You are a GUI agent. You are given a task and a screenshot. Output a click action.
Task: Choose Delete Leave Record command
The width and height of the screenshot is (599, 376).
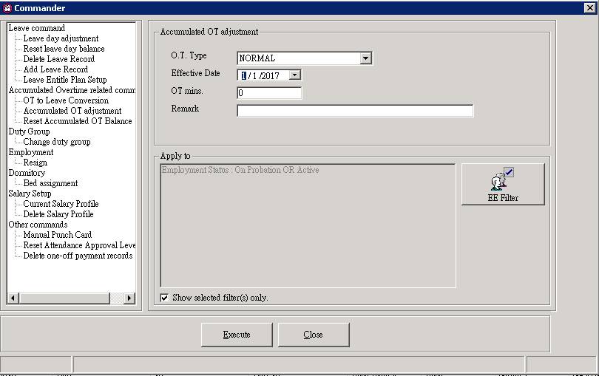pos(58,59)
